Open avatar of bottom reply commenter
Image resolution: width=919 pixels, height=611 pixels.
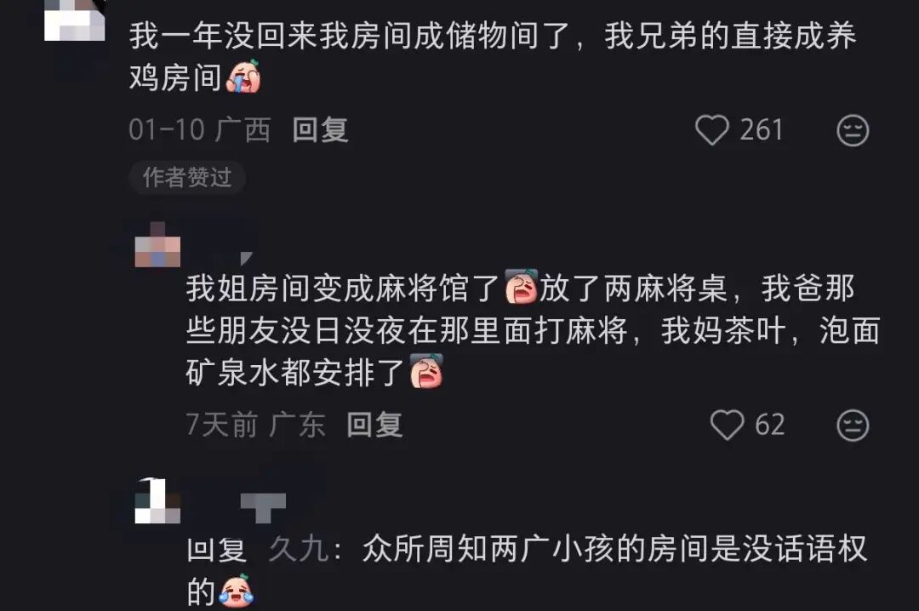tap(157, 500)
